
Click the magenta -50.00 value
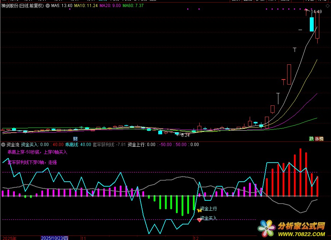tap(165, 145)
